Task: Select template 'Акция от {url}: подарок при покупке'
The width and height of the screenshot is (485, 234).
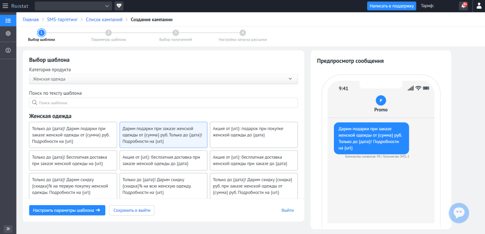Action: click(253, 132)
